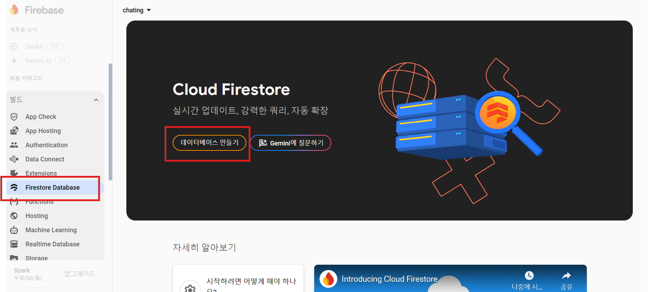Click the Hosting globe icon

click(x=14, y=216)
